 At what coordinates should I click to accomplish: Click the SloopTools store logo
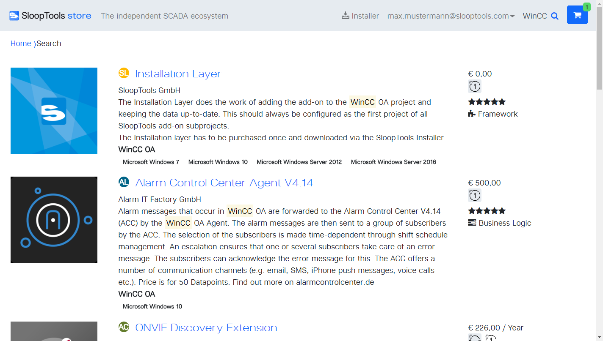(x=14, y=16)
